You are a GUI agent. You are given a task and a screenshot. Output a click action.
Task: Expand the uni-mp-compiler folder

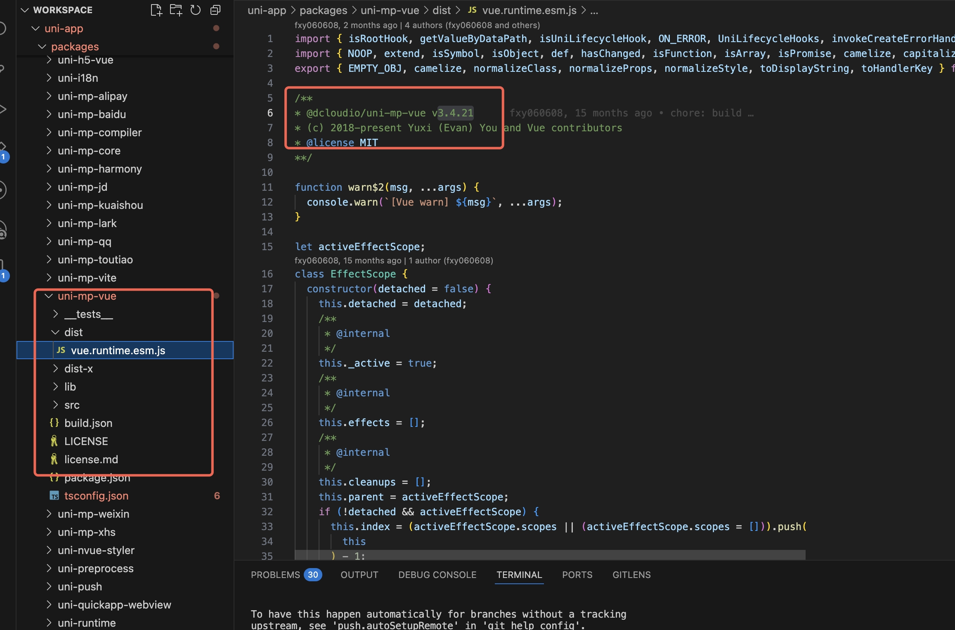coord(49,132)
